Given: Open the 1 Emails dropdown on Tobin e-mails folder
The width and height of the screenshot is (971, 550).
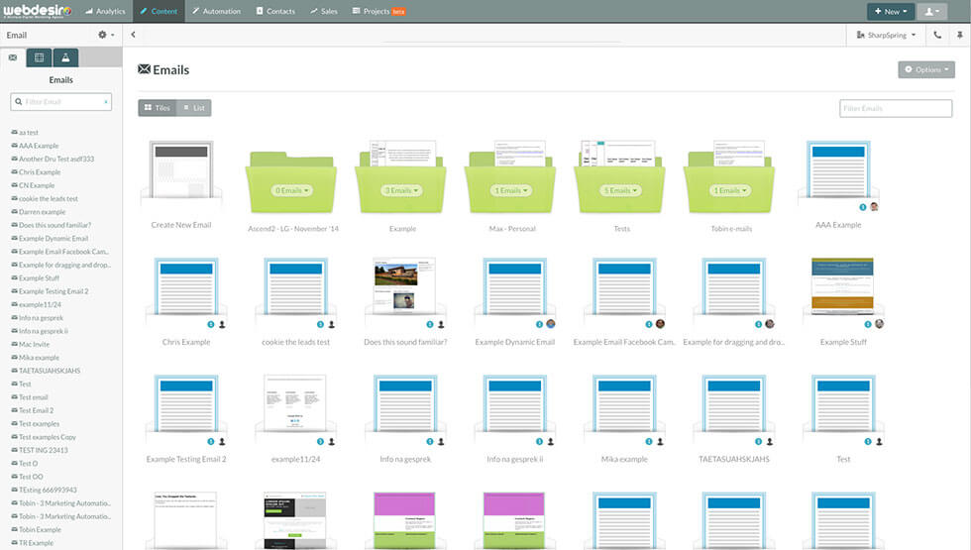Looking at the screenshot, I should [731, 190].
